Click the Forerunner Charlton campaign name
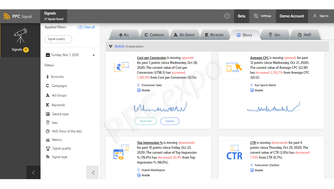 (x=267, y=165)
